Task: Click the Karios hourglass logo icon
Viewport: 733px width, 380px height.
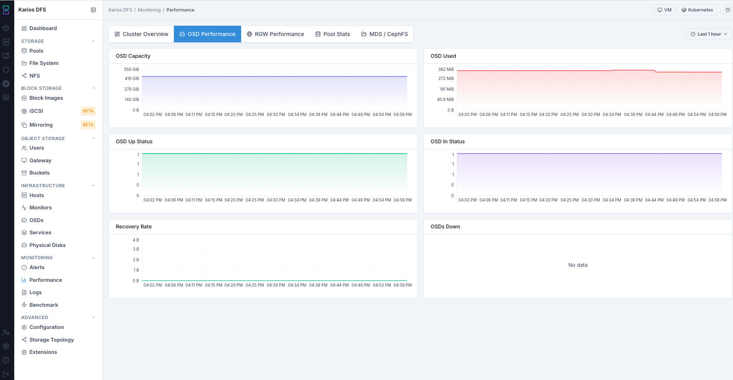Action: pyautogui.click(x=6, y=10)
